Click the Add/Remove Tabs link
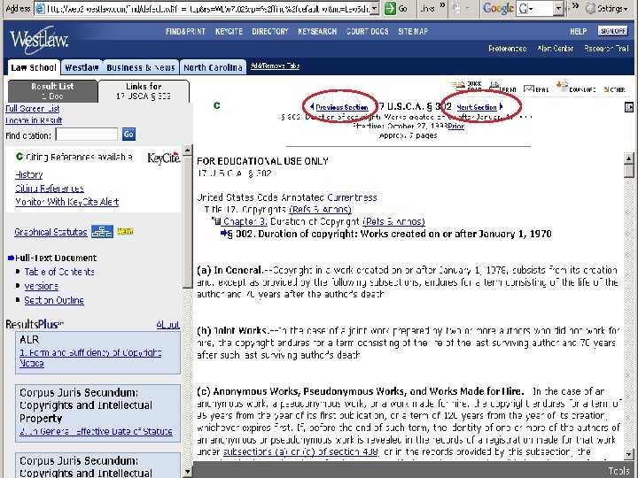The width and height of the screenshot is (638, 478). (275, 66)
